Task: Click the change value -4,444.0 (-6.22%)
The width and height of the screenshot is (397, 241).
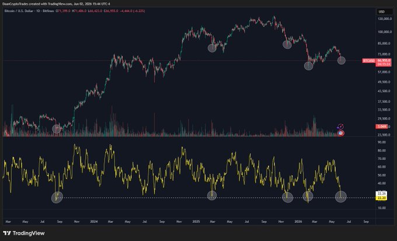Action: (132, 11)
